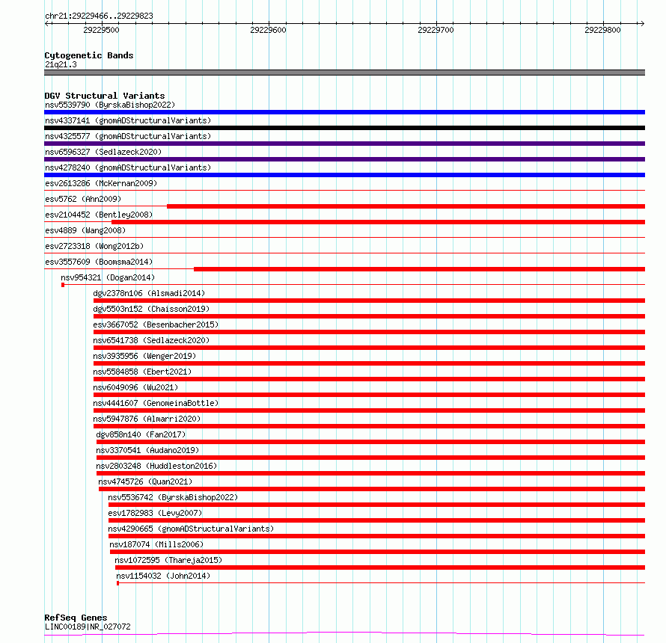Open variant nsv5947876 (Almarri2020)
The height and width of the screenshot is (643, 666).
(147, 419)
